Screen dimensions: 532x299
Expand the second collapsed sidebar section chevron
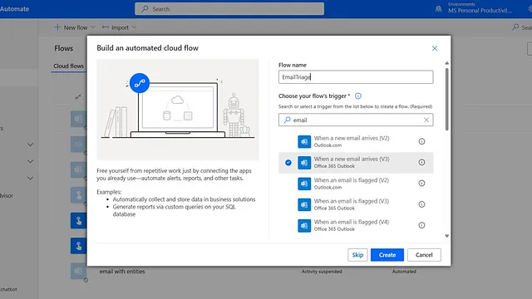(x=30, y=161)
